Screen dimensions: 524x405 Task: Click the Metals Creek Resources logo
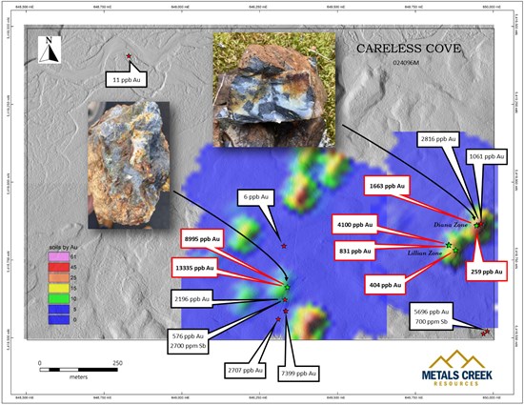coord(456,368)
